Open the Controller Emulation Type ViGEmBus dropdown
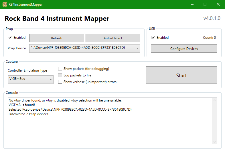This screenshot has width=225, height=152. (x=31, y=80)
